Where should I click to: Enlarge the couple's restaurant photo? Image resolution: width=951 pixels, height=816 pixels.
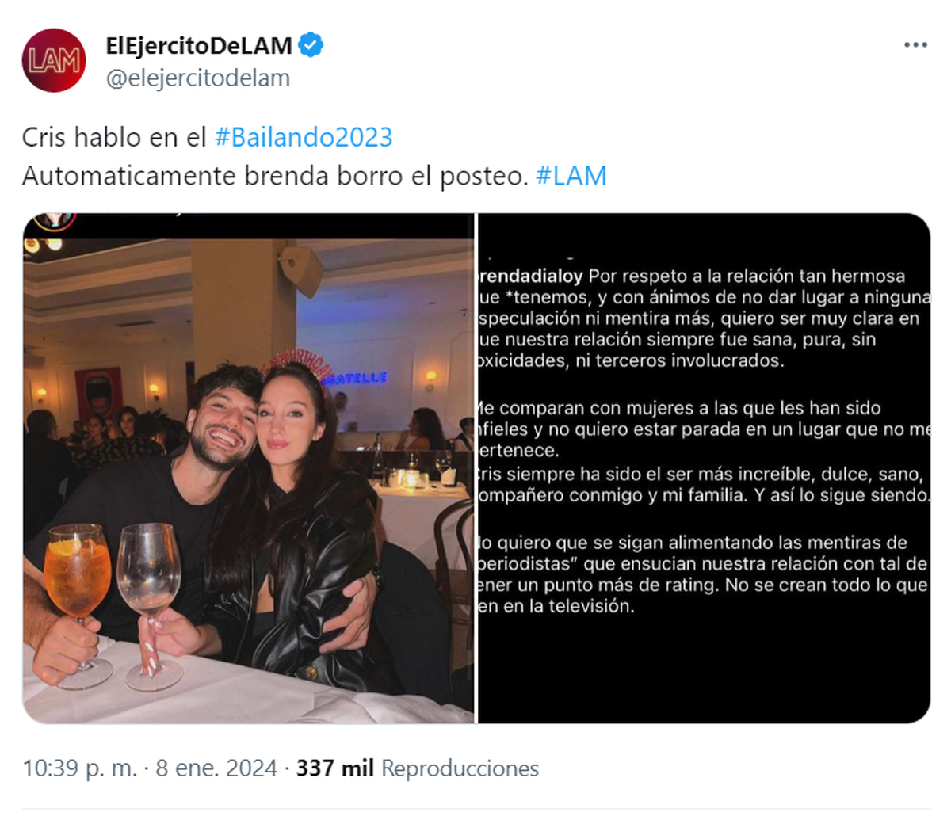click(x=248, y=468)
